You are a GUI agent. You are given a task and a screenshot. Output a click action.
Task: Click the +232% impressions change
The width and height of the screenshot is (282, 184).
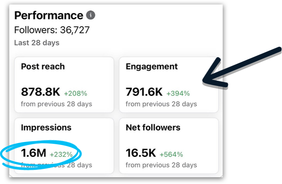tap(61, 154)
